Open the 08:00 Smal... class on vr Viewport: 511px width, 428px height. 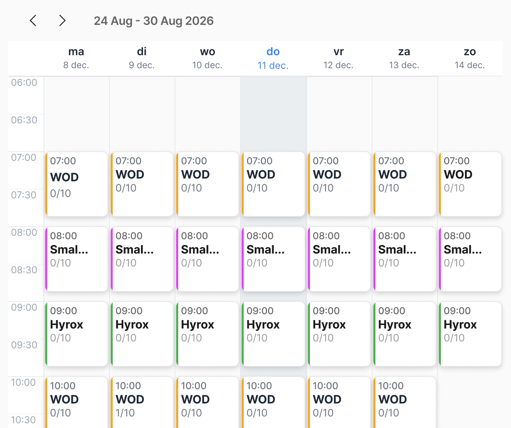pos(339,259)
